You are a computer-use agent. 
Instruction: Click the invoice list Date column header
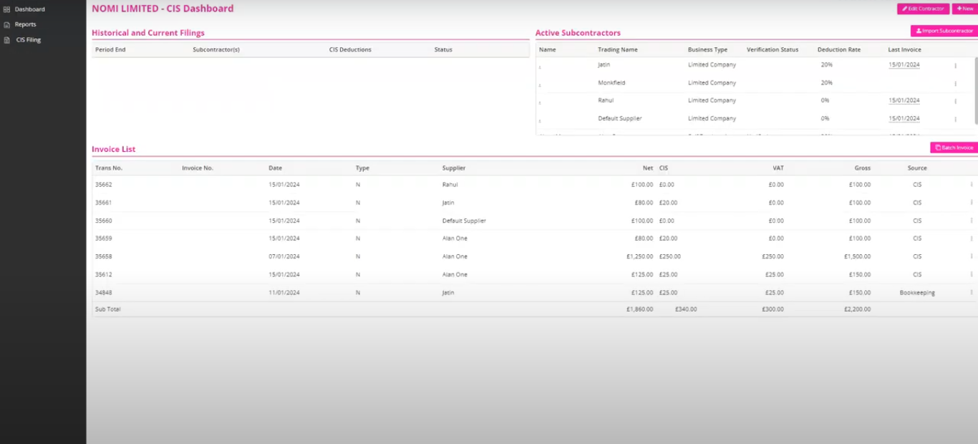click(x=275, y=168)
